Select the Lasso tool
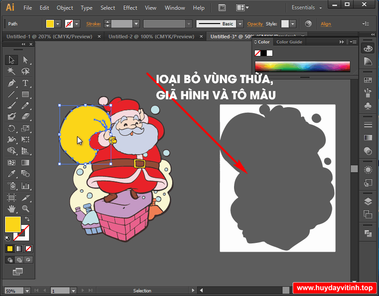The width and height of the screenshot is (379, 296). click(x=25, y=71)
